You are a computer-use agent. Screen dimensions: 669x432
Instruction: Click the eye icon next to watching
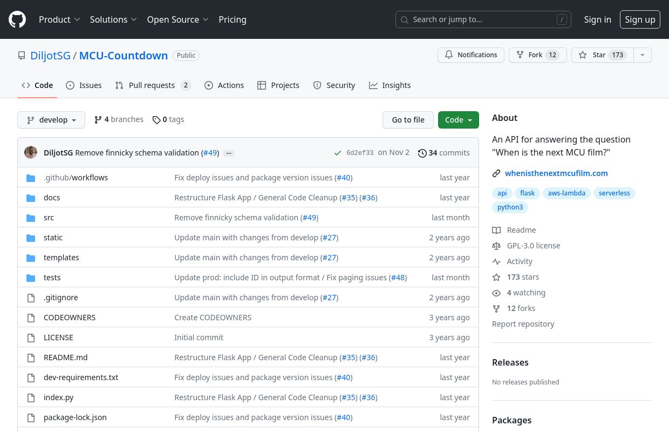pyautogui.click(x=496, y=293)
